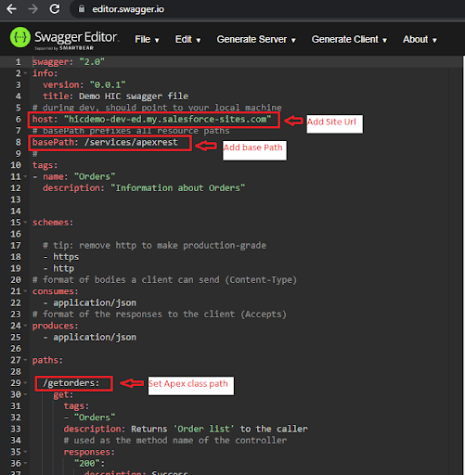Click the comment on line 20 about Content-Type
Screen dimensions: 465x475
pos(164,280)
